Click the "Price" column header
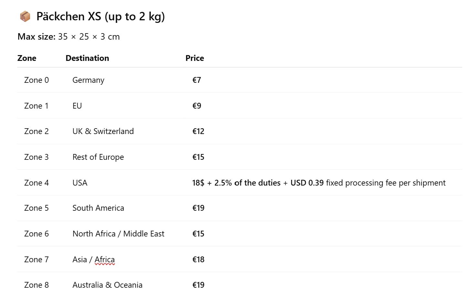Screen dimensions: 469x308 (194, 58)
